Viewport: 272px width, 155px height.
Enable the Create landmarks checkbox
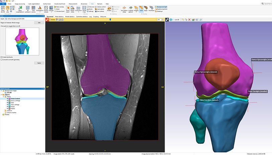click(x=1, y=57)
